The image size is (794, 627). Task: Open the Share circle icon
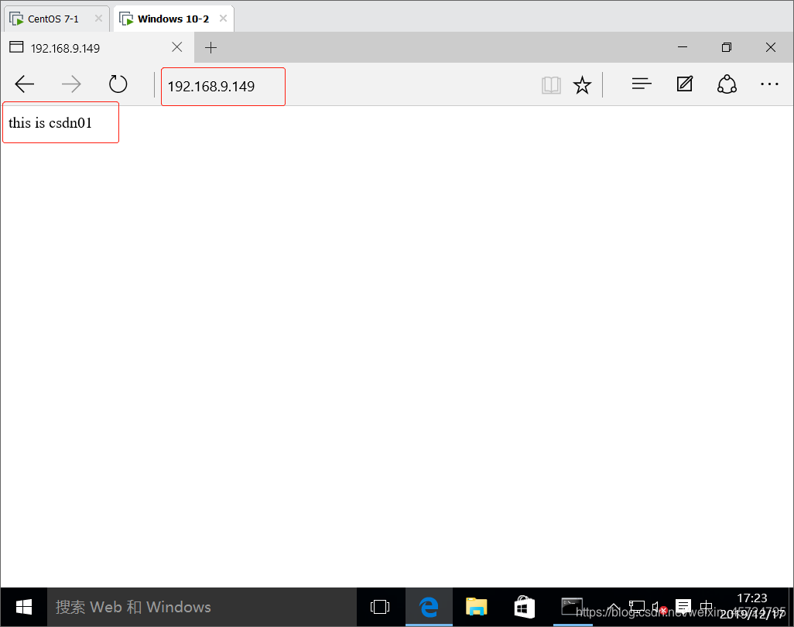727,84
